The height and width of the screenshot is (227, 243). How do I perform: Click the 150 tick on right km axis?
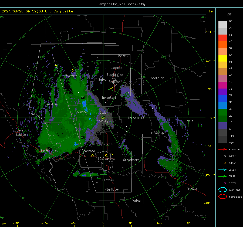pos(209,32)
